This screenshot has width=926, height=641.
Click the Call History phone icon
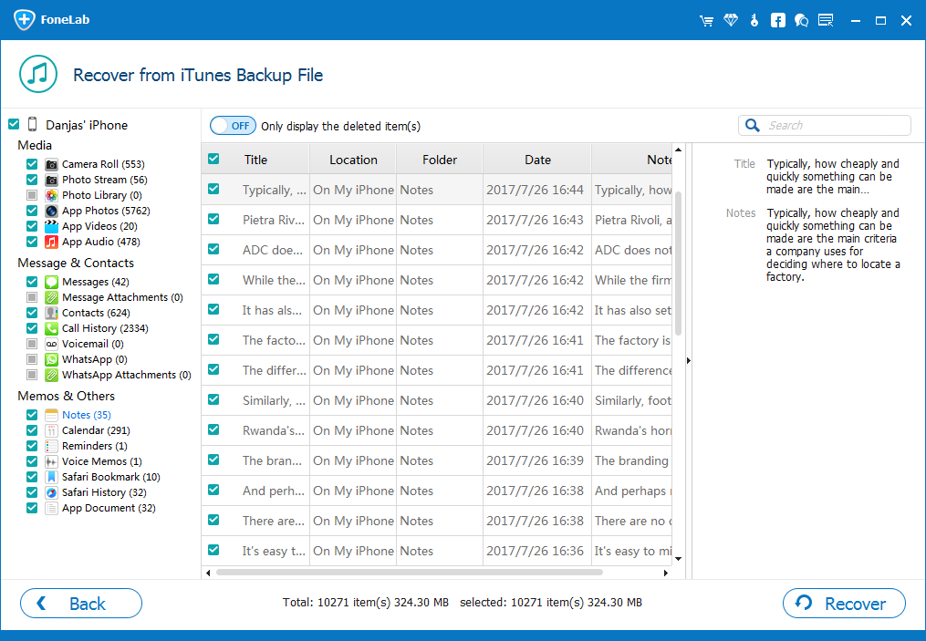coord(51,328)
